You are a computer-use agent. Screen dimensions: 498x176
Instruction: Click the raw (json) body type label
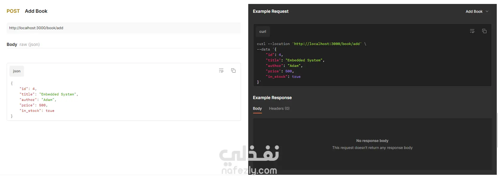29,44
